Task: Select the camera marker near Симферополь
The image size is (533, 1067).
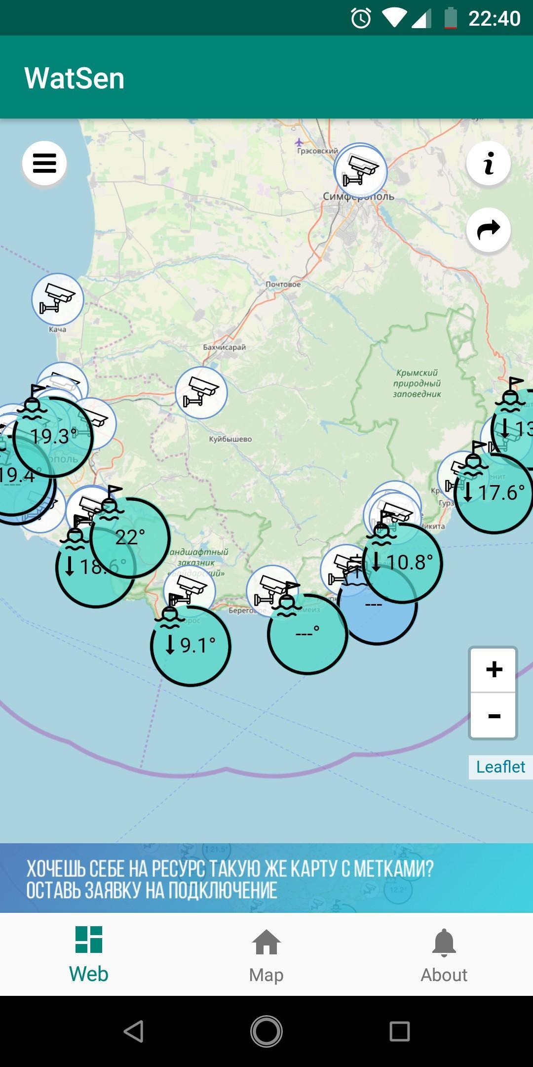Action: [x=361, y=170]
